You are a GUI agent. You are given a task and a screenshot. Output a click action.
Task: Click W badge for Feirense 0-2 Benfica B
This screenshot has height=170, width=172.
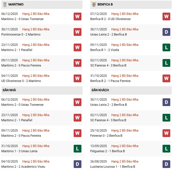[x=166, y=133]
